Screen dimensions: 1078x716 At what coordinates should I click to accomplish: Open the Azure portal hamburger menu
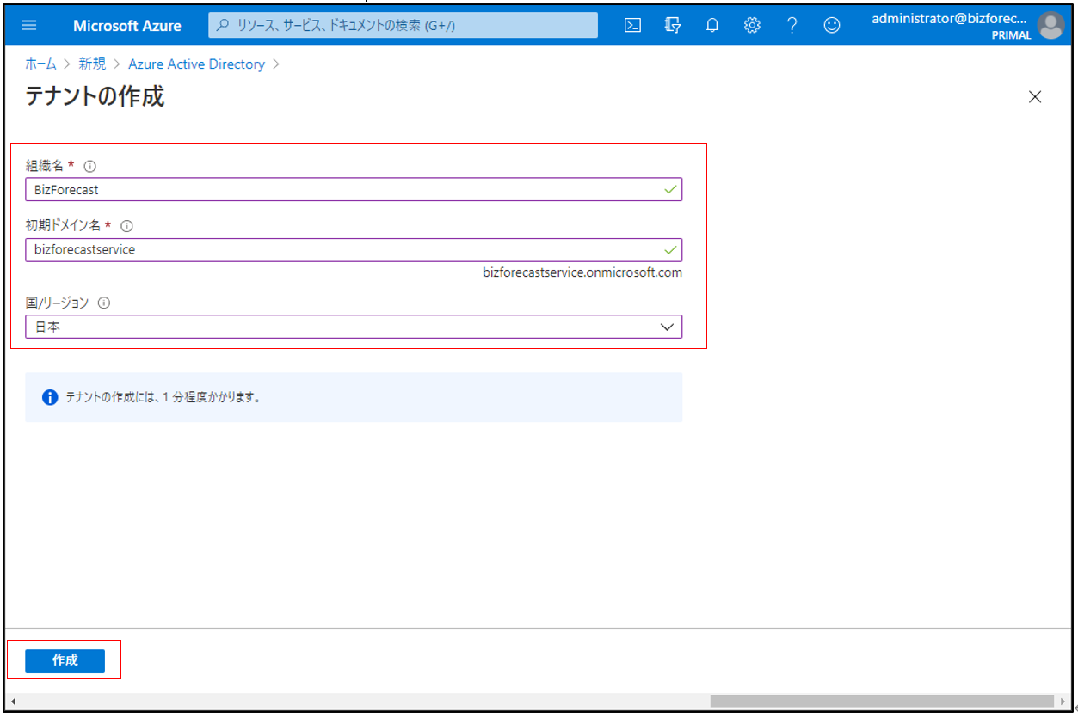tap(29, 25)
